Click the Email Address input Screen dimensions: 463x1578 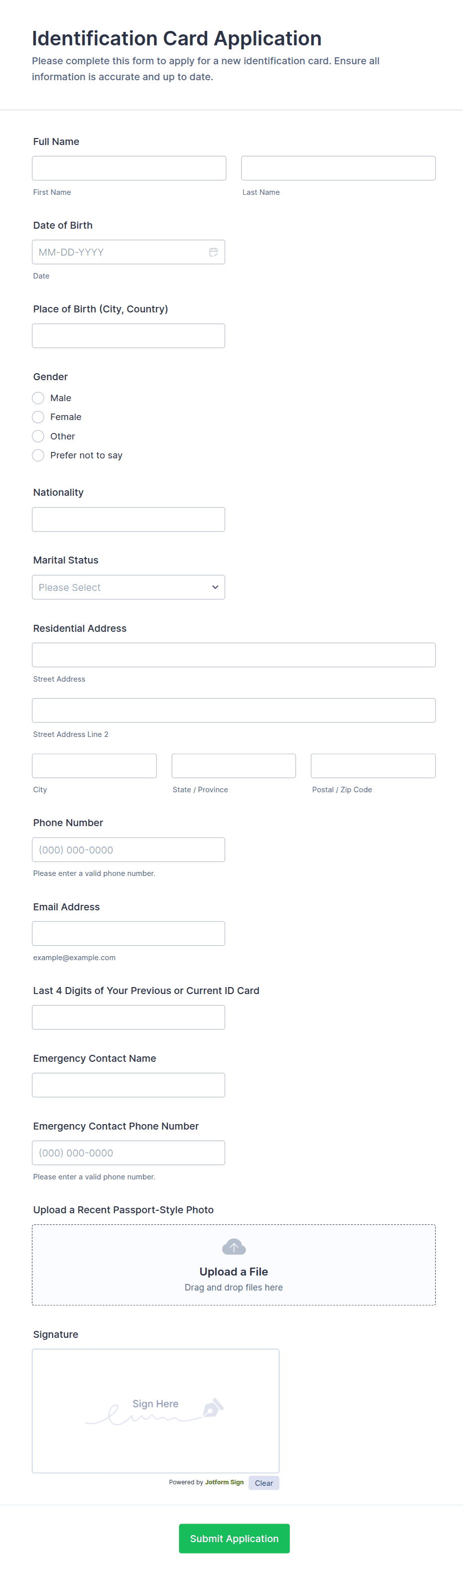point(128,934)
